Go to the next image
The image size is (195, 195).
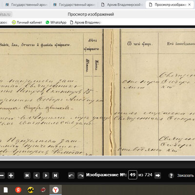coord(46,175)
